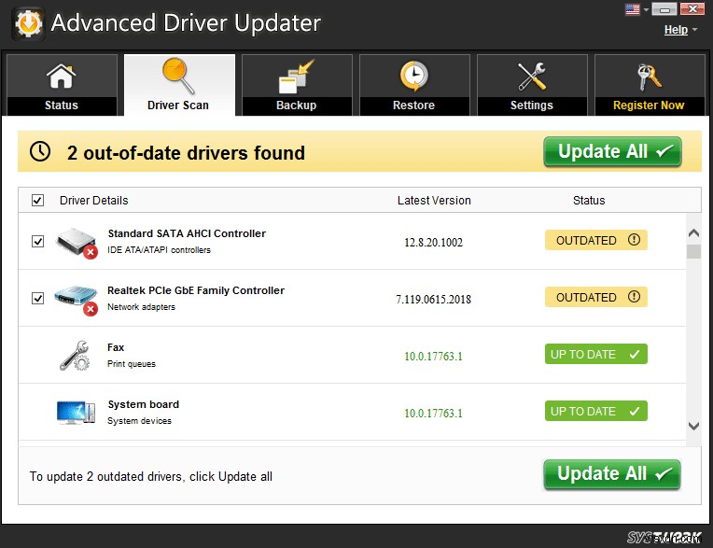Image resolution: width=713 pixels, height=548 pixels.
Task: Click OUTDATED status for SATA AHCI Controller
Action: [x=596, y=240]
